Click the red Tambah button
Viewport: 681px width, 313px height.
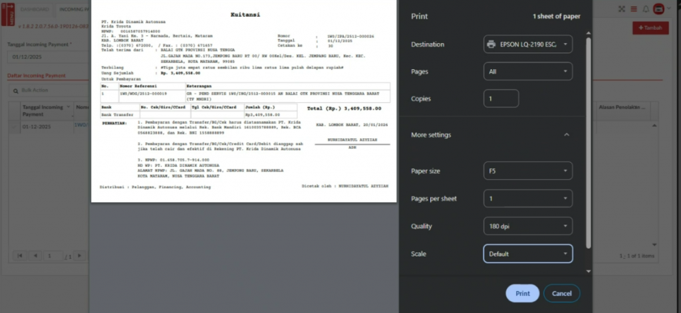click(x=651, y=28)
